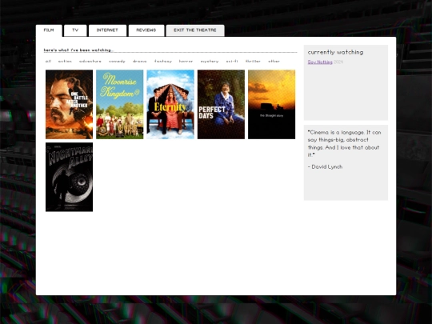
Task: Filter films by mystery genre
Action: (x=210, y=61)
